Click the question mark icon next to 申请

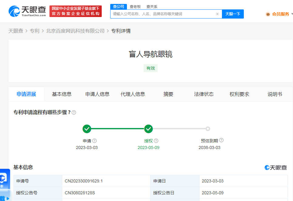tap(94, 141)
